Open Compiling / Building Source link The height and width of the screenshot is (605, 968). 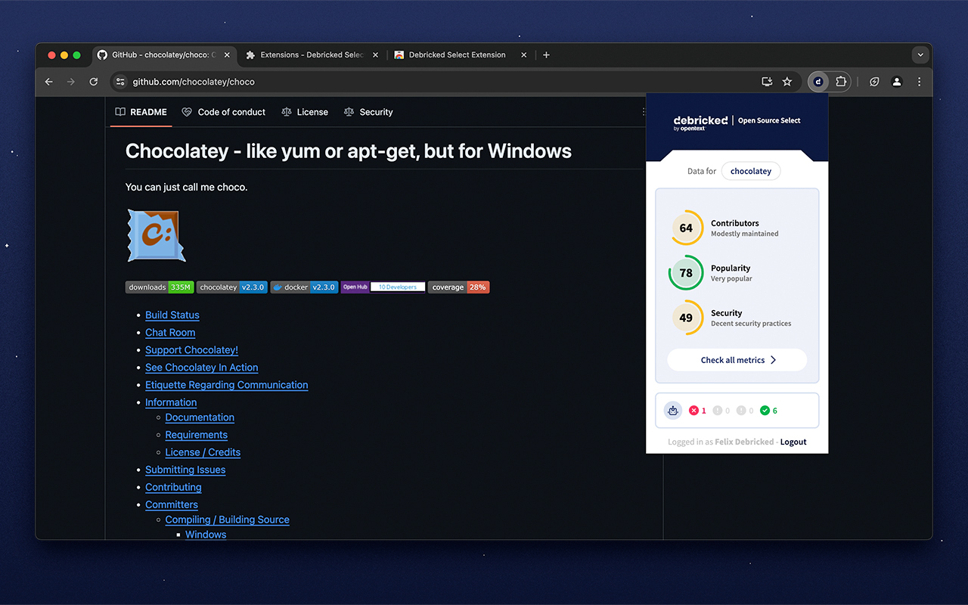pos(228,520)
